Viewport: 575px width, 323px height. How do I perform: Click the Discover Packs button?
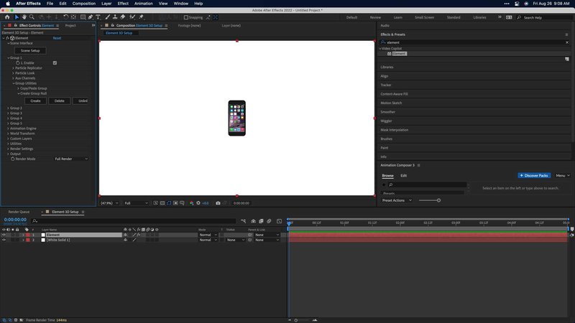coord(534,175)
